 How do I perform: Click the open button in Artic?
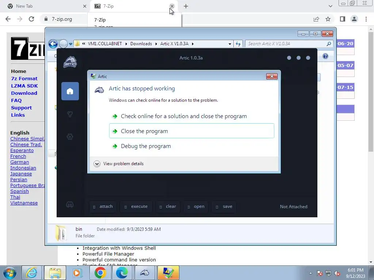(196, 206)
